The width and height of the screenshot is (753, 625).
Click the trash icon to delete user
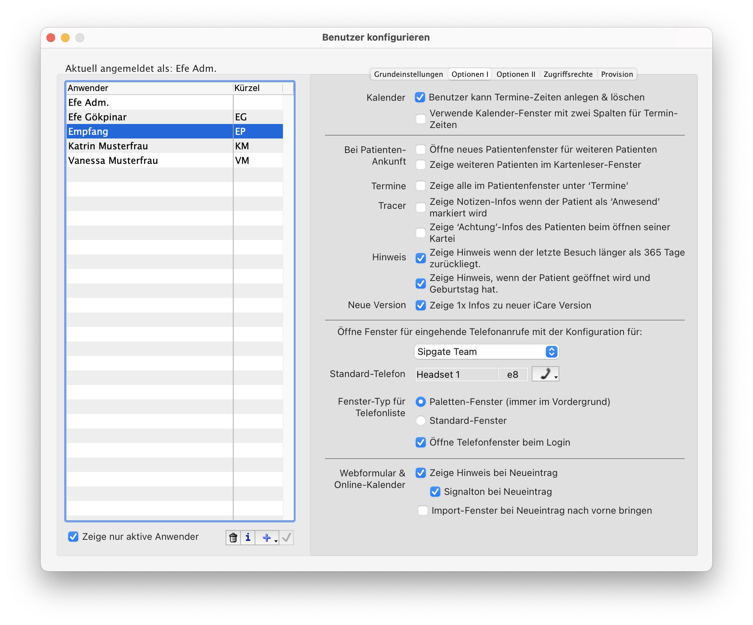tap(233, 538)
